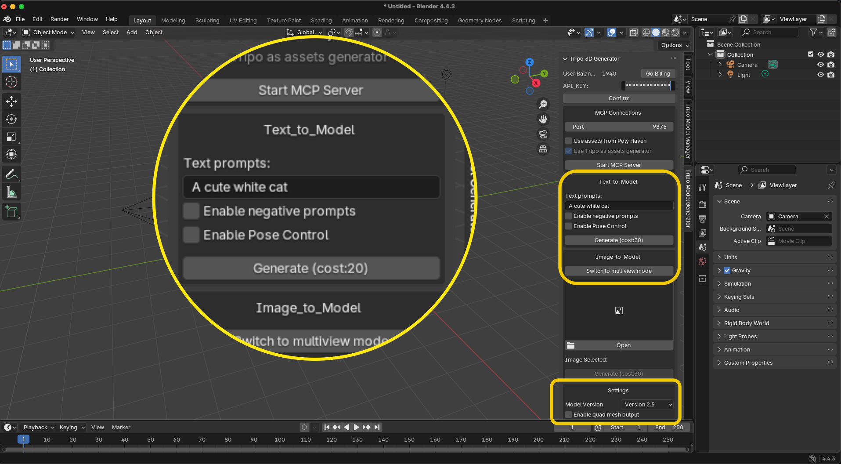Click the viewport pan hand icon

click(x=543, y=119)
